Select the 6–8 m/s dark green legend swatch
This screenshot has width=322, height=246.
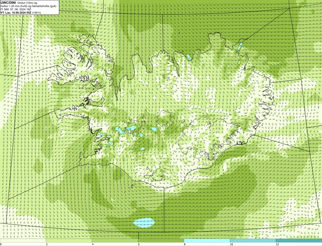(x=161, y=241)
